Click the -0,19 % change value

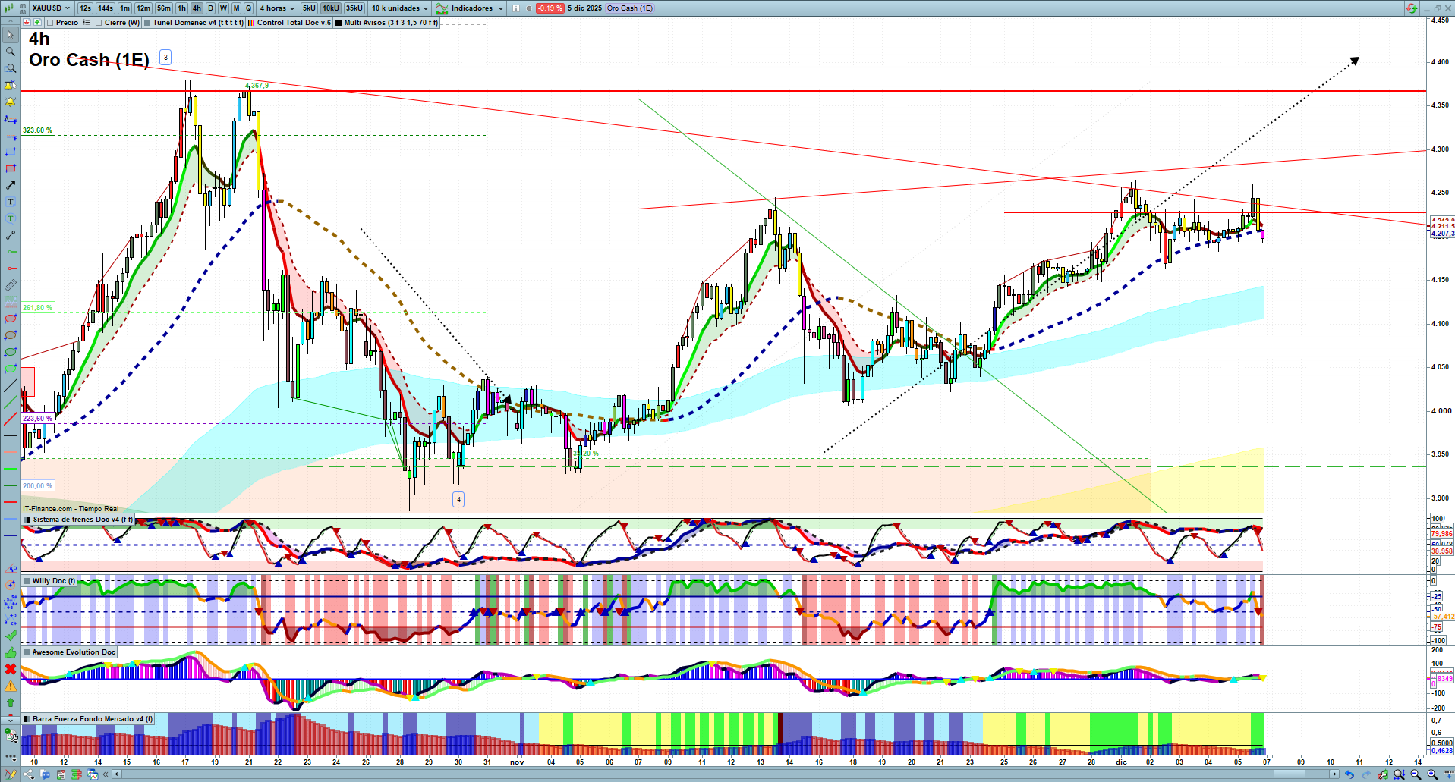[550, 8]
